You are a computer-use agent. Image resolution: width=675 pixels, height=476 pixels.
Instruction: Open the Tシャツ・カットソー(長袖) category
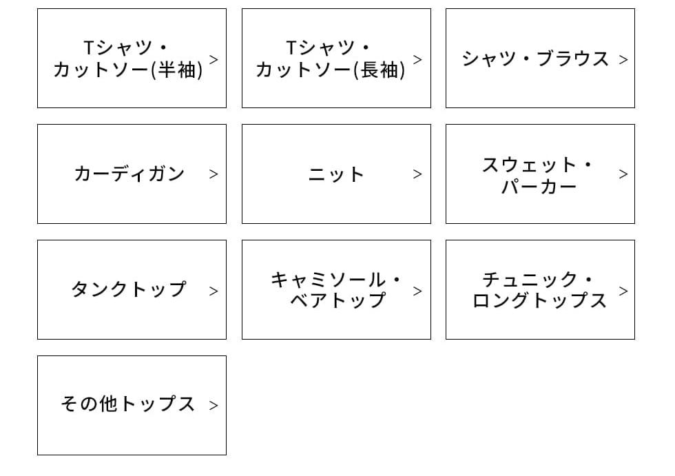click(x=331, y=59)
